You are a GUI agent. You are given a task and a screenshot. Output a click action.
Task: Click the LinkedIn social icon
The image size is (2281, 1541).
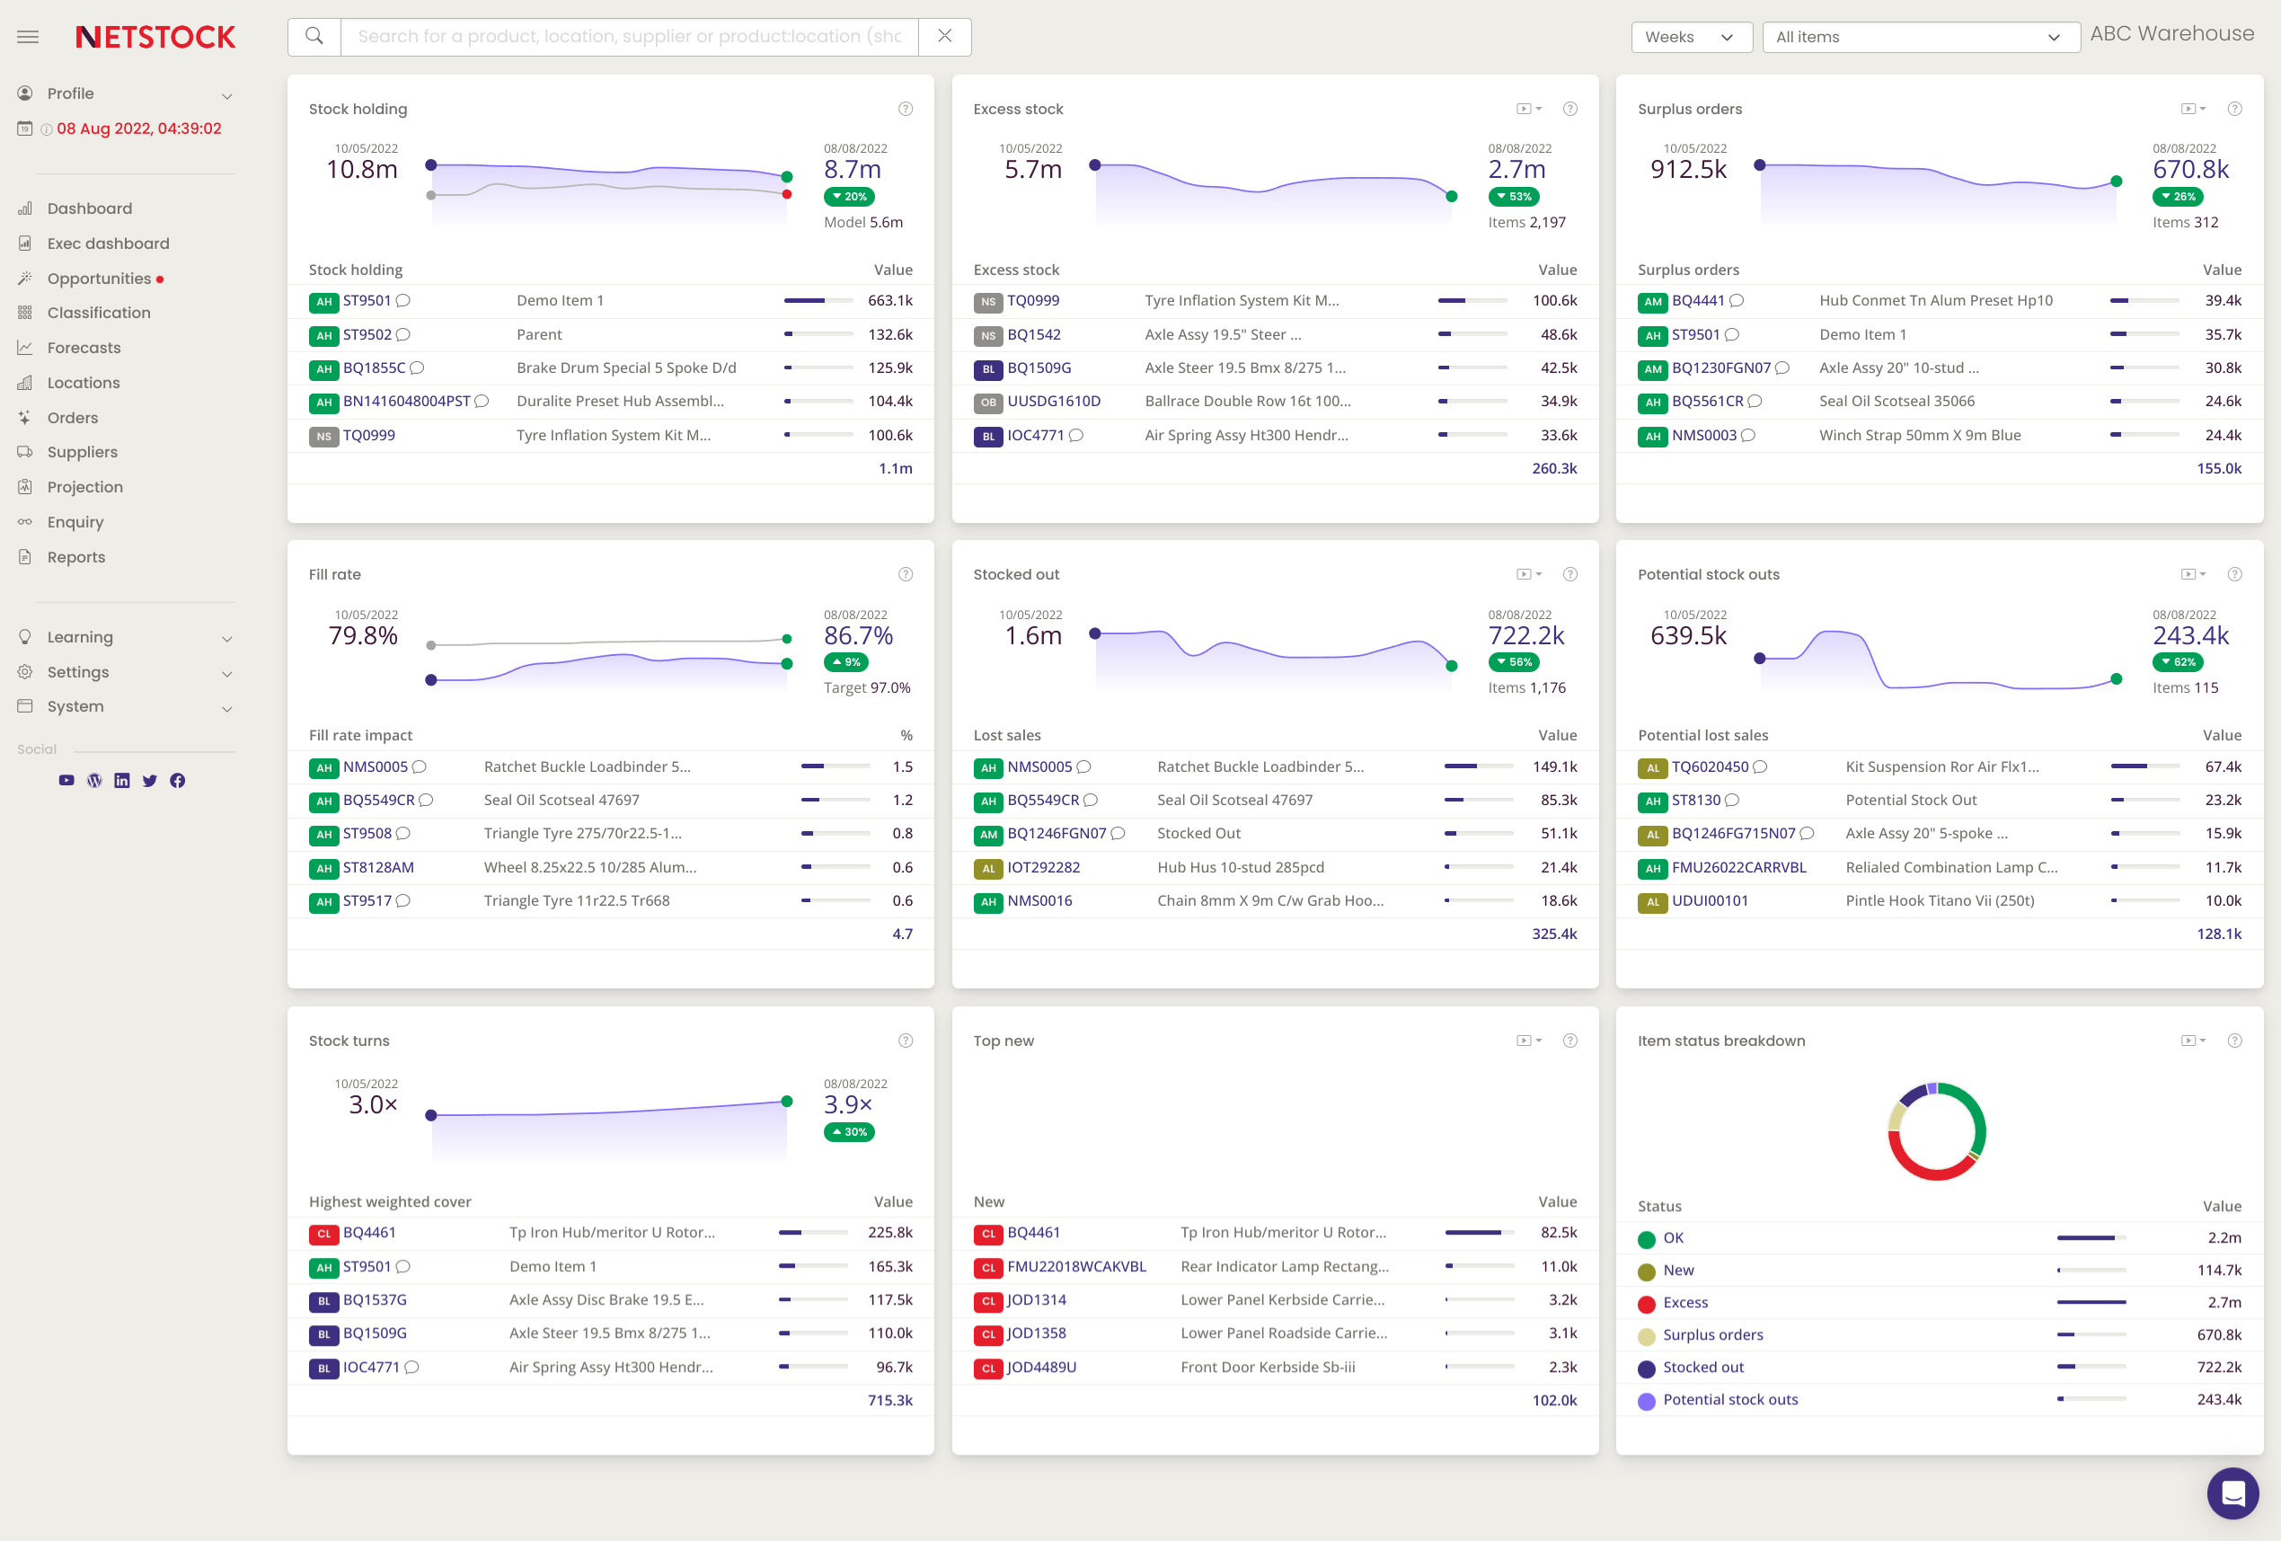[x=121, y=780]
